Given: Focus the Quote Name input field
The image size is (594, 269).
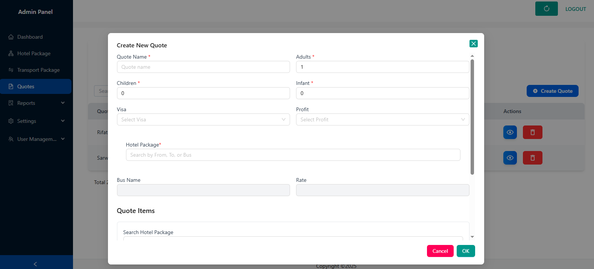Looking at the screenshot, I should [x=203, y=67].
